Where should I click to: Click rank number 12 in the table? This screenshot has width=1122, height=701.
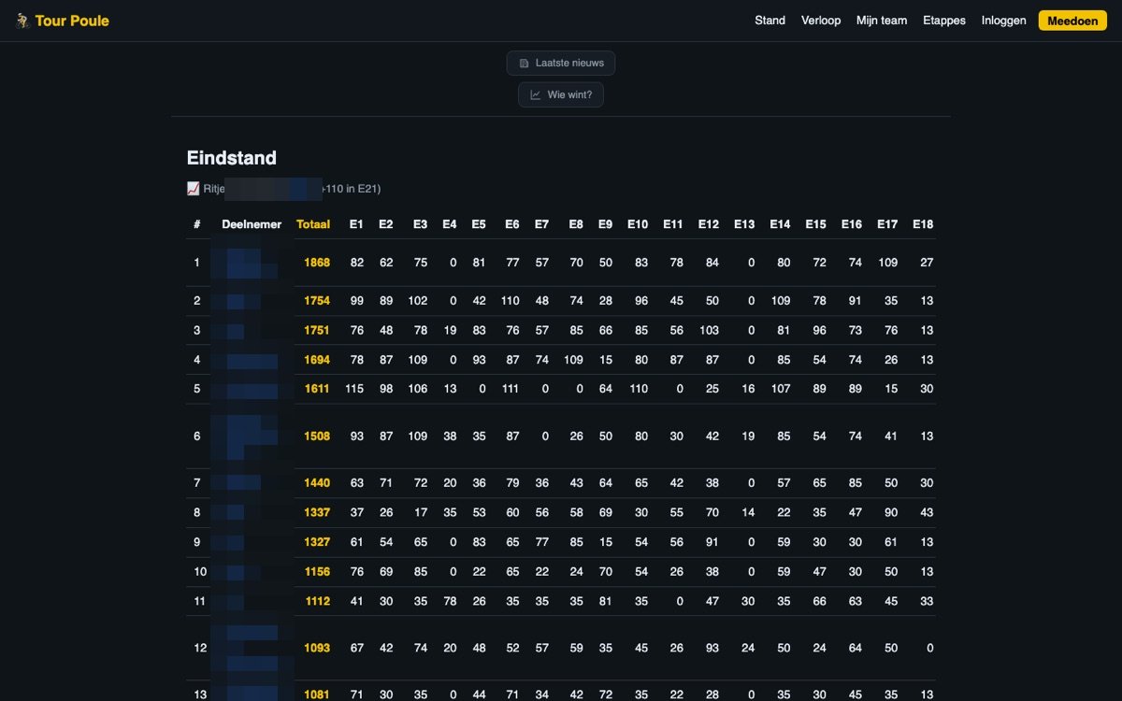[x=200, y=648]
